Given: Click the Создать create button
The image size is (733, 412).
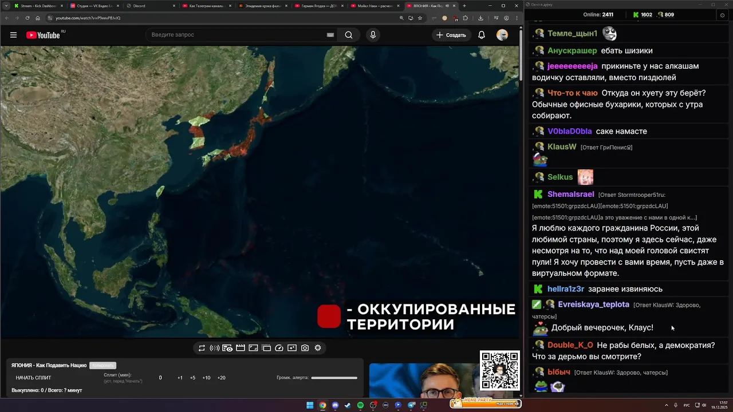Looking at the screenshot, I should coord(451,35).
